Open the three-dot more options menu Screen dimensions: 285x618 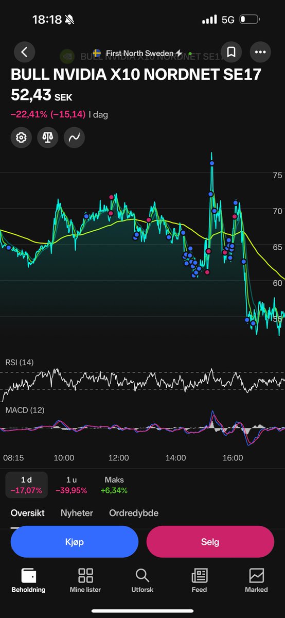260,52
